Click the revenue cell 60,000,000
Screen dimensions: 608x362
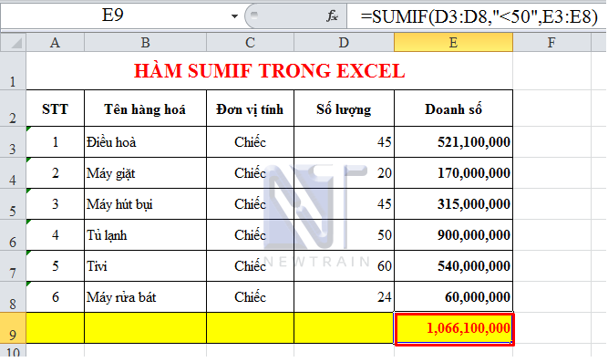(453, 297)
